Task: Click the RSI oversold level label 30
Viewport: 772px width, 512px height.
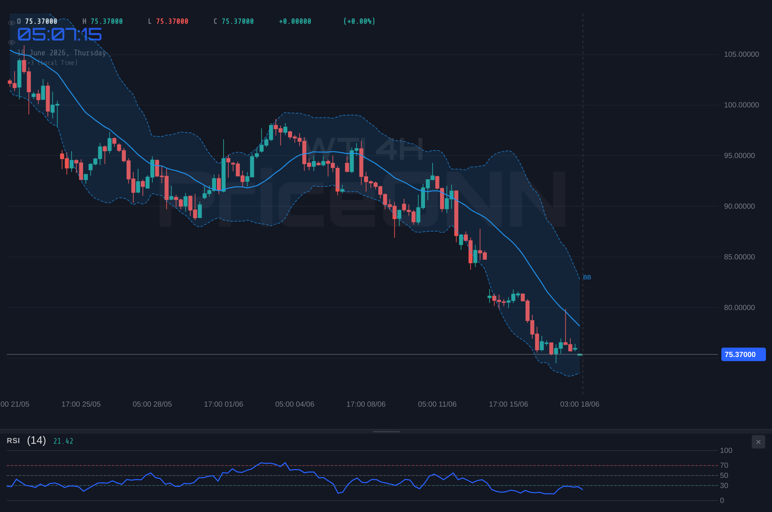Action: (x=724, y=486)
